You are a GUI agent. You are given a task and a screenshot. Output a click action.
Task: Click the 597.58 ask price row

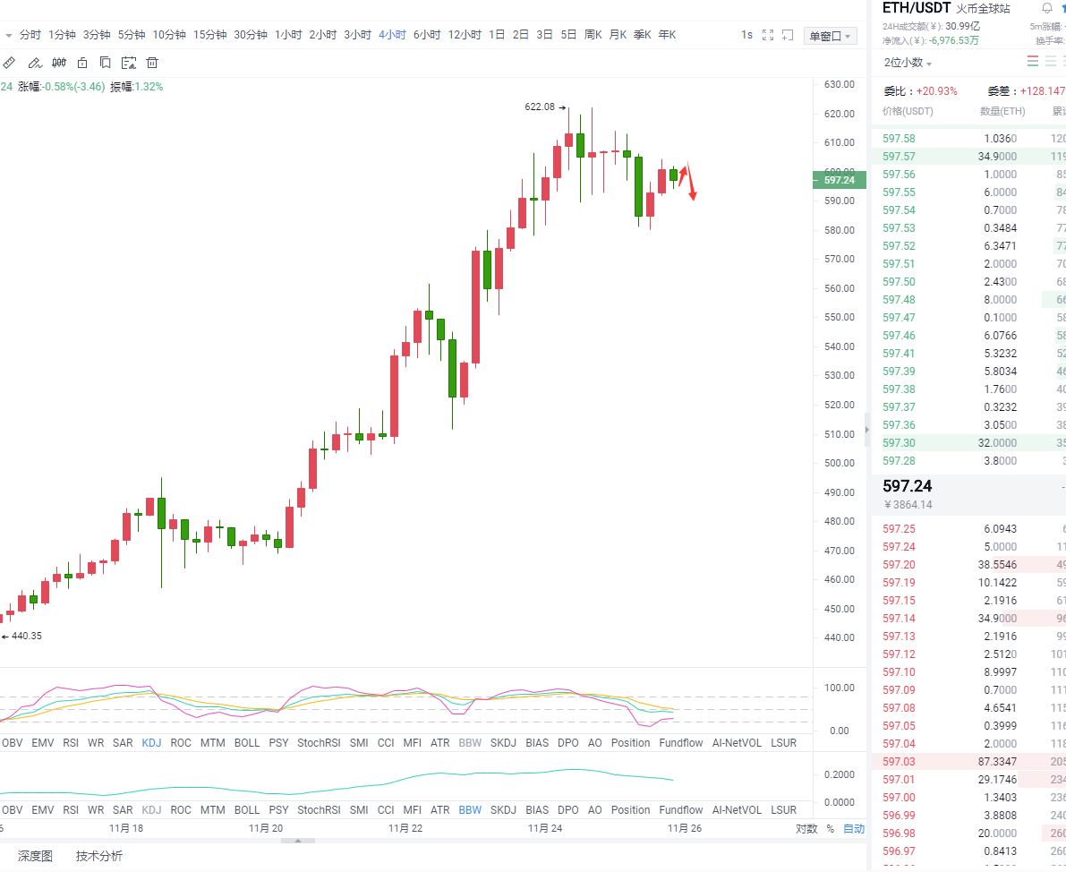968,139
